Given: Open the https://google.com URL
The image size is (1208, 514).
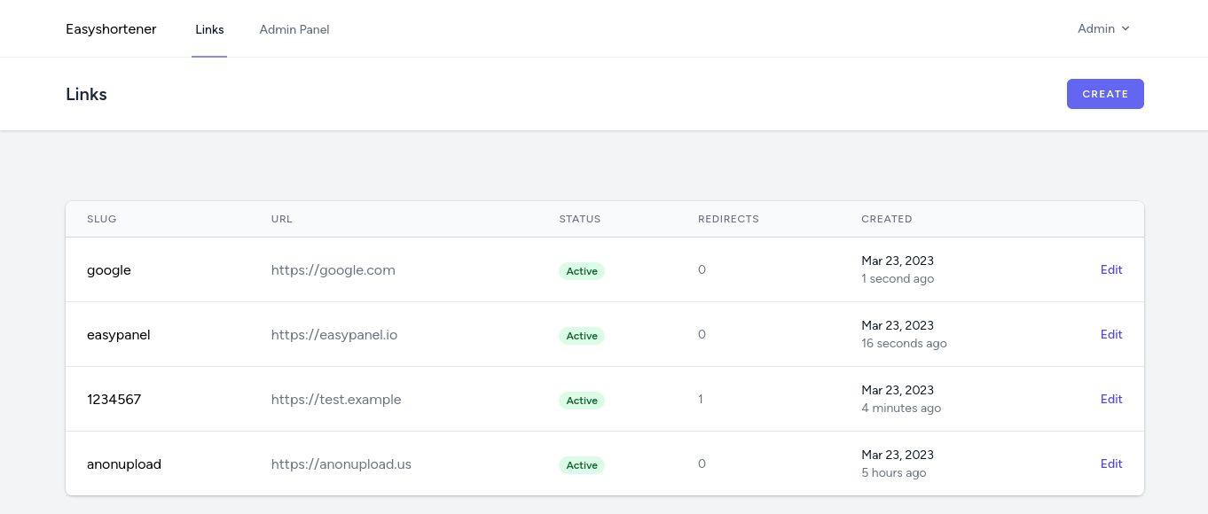Looking at the screenshot, I should pyautogui.click(x=333, y=270).
